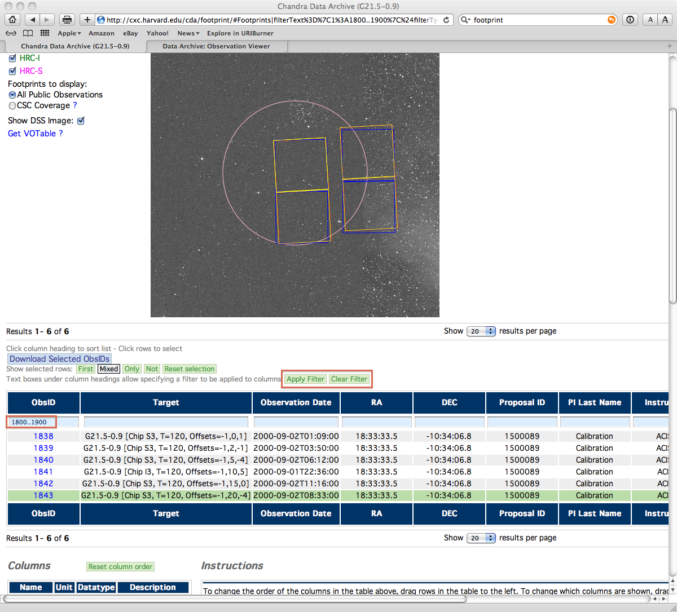Uncheck the HRC-S instrument checkbox

(x=12, y=71)
